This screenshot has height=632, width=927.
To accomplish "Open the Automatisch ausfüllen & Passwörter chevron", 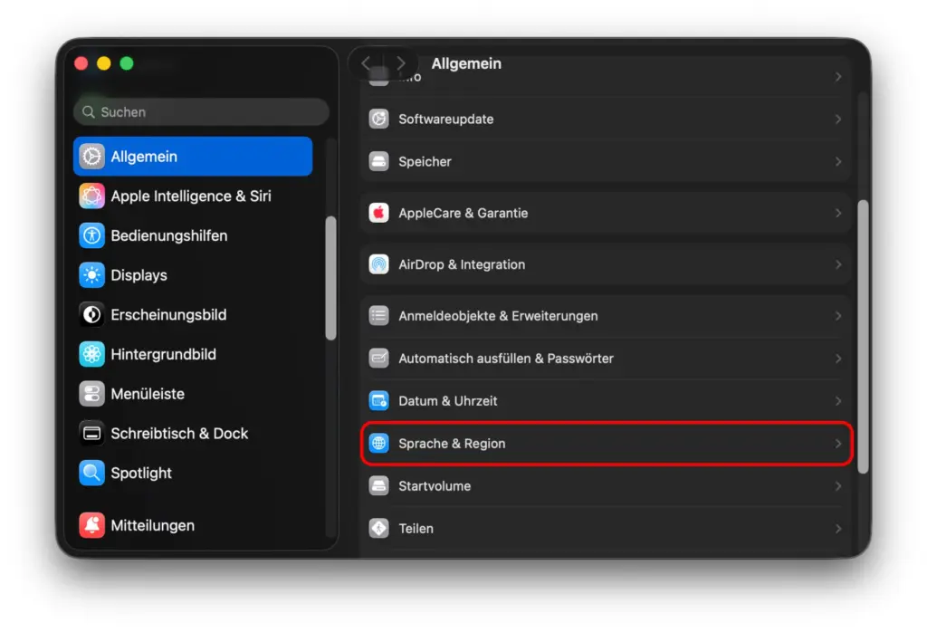I will point(838,359).
